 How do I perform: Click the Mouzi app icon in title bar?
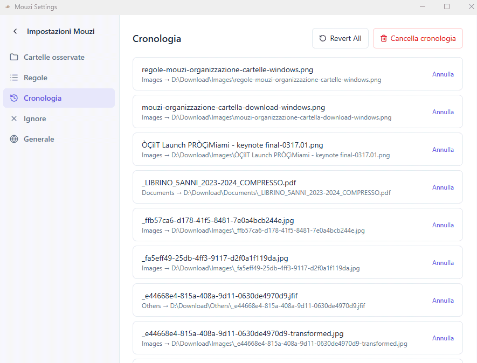coord(8,6)
